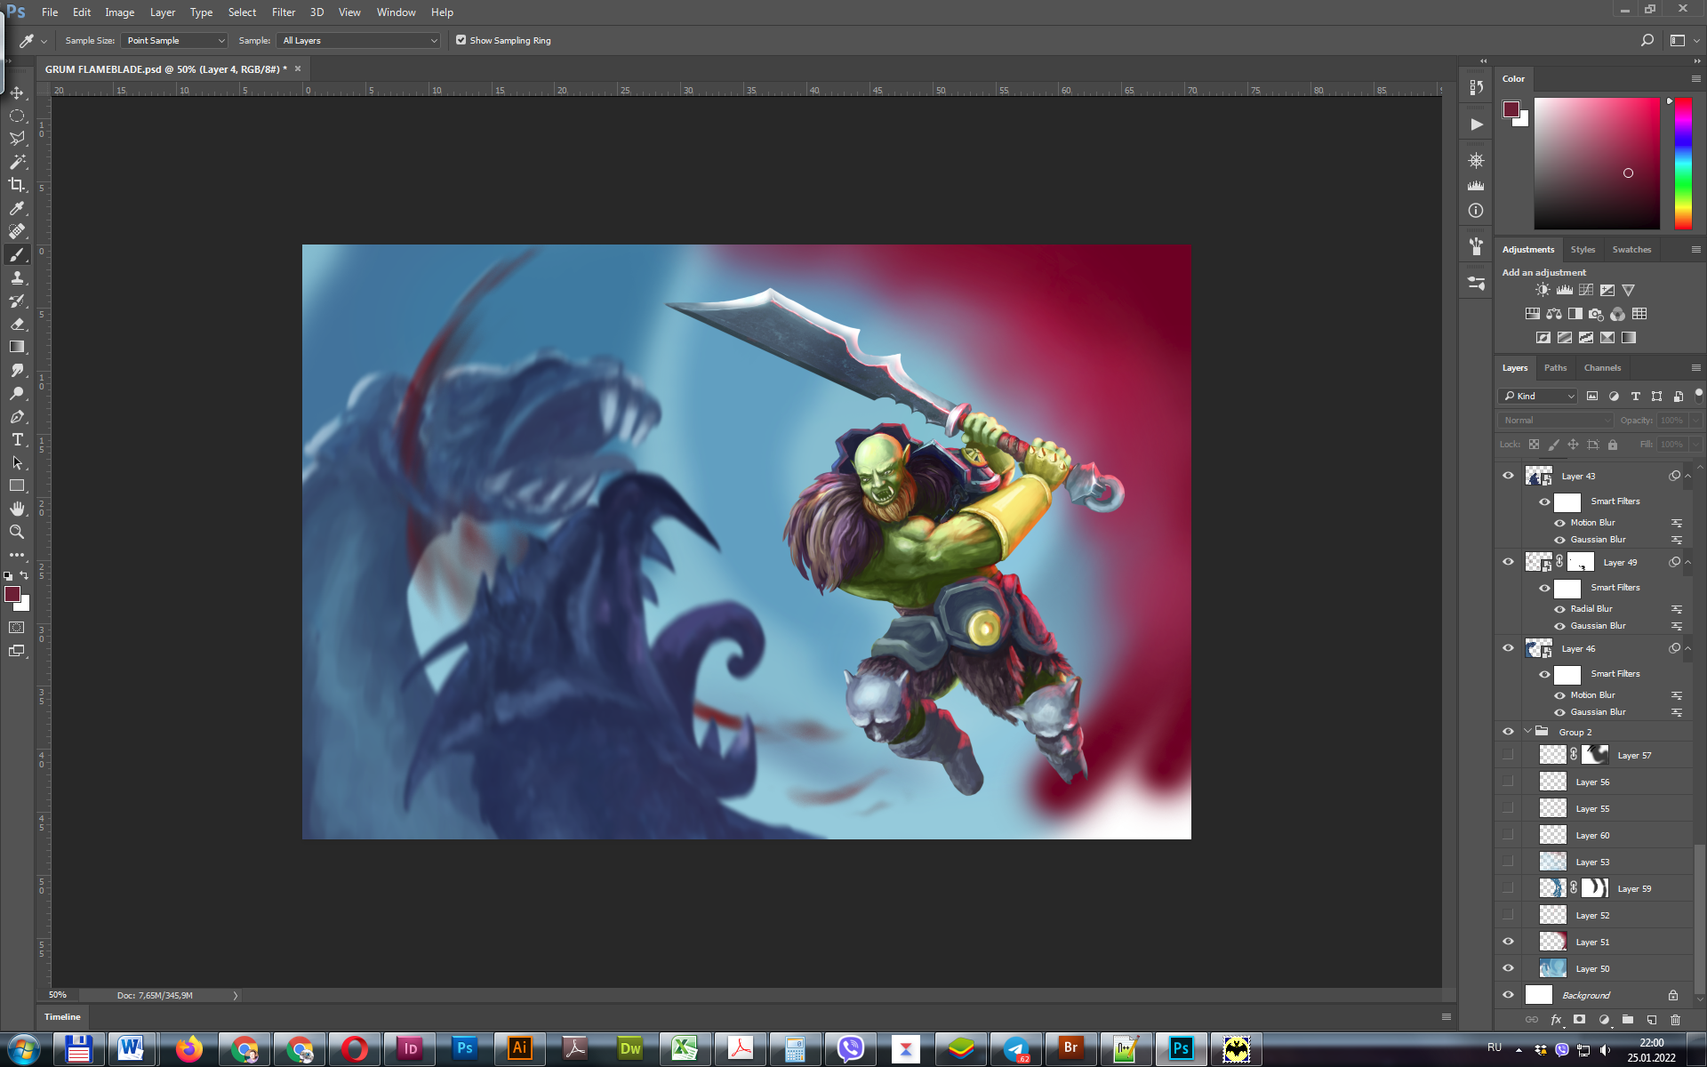Select the Hand tool
The width and height of the screenshot is (1707, 1067).
(x=17, y=509)
